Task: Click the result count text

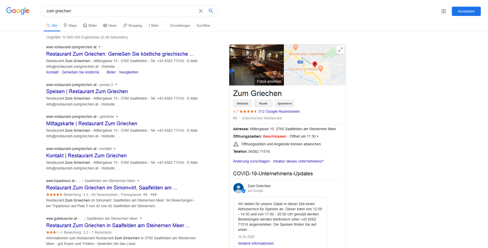Action: coord(87,37)
